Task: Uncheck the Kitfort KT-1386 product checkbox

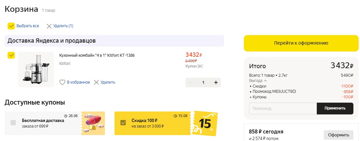Action: point(11,55)
